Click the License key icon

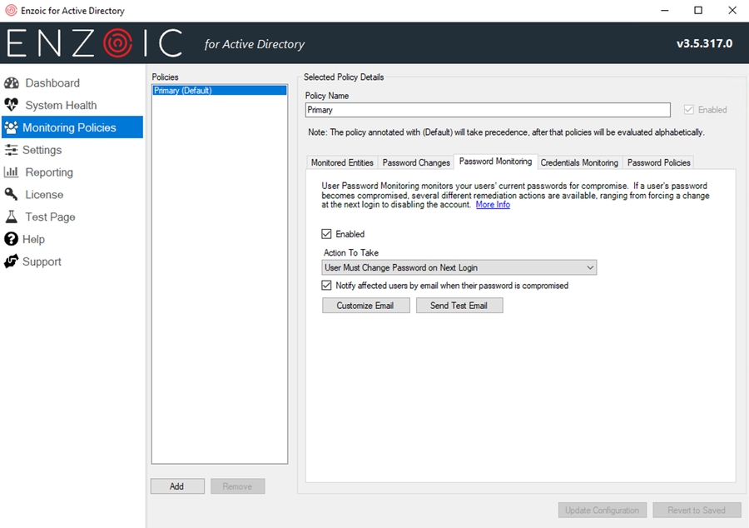(12, 195)
